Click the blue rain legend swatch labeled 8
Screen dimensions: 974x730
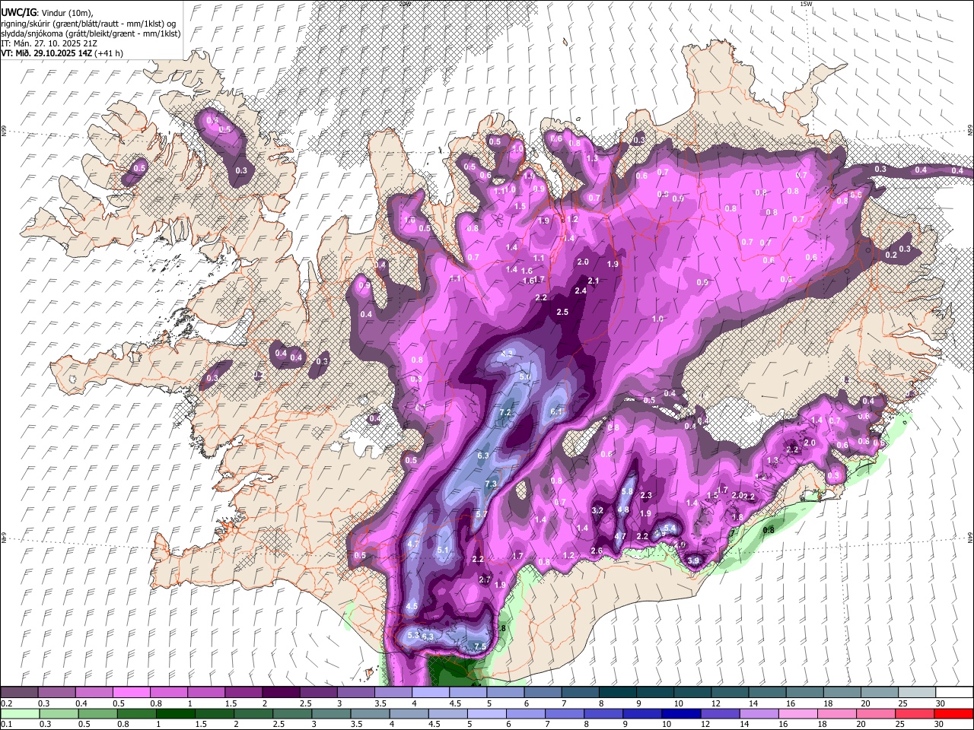click(603, 714)
